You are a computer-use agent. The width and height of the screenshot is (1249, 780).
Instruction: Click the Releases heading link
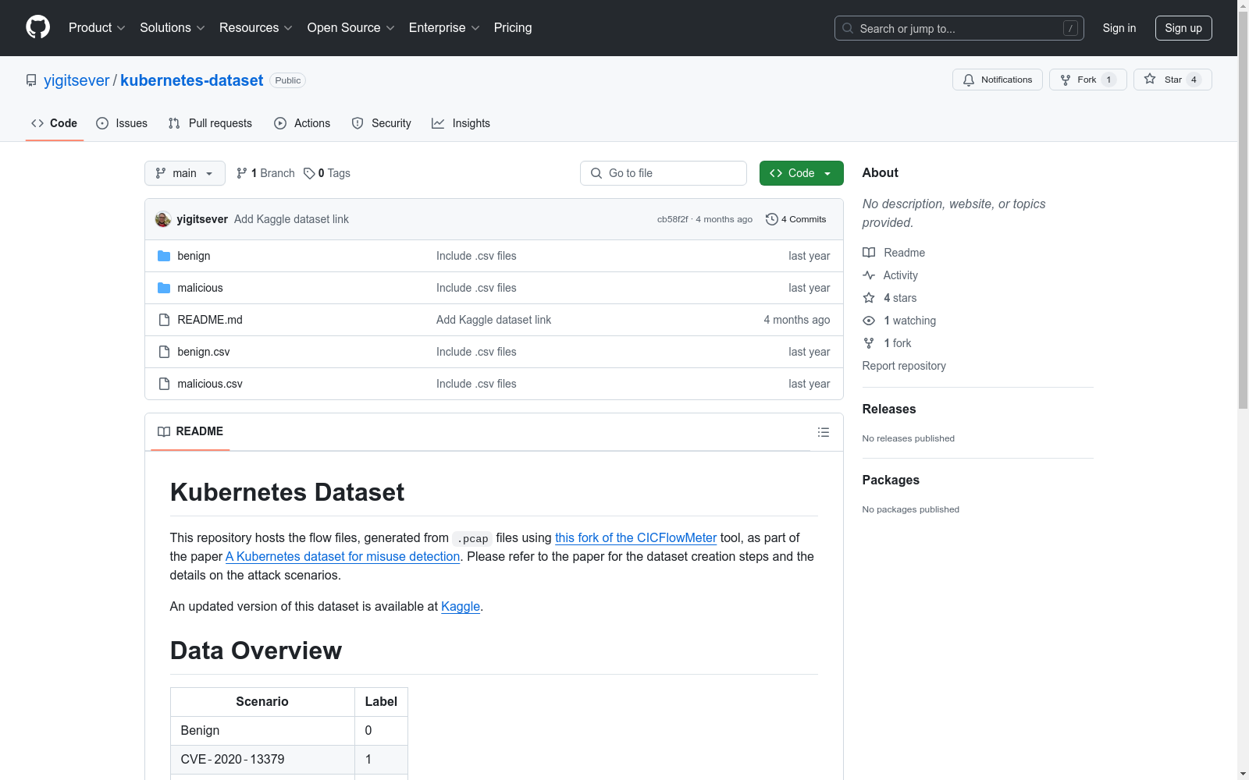[x=889, y=409]
